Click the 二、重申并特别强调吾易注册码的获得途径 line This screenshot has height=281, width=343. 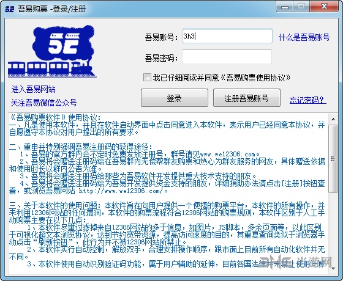pos(80,147)
